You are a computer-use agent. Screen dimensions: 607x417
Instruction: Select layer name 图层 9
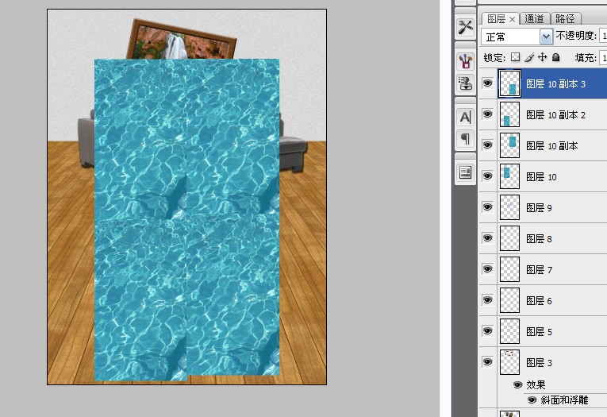tap(539, 208)
